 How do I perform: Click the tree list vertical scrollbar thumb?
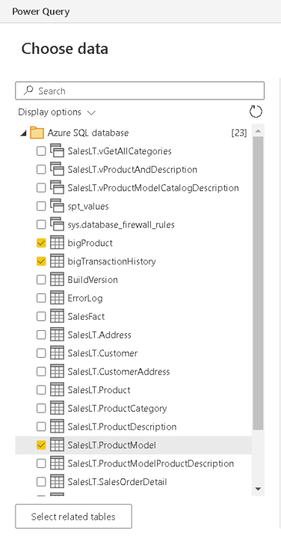258,282
